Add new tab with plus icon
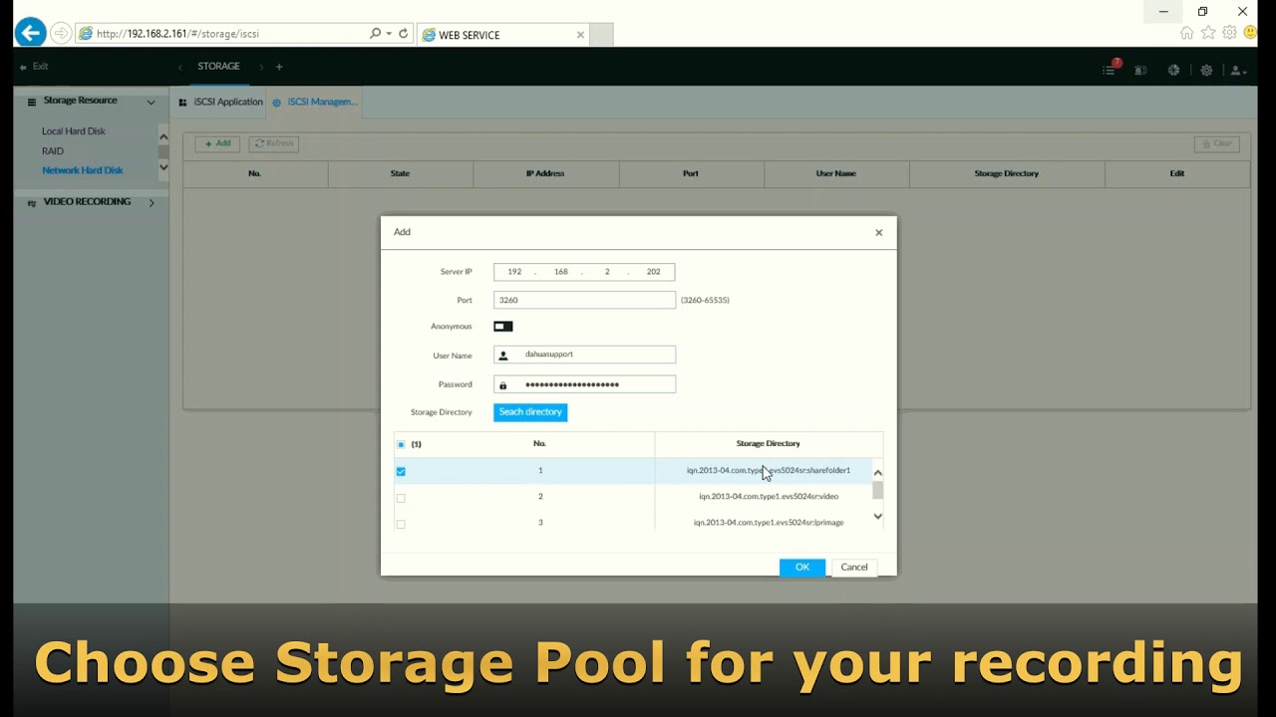The image size is (1276, 717). [279, 67]
